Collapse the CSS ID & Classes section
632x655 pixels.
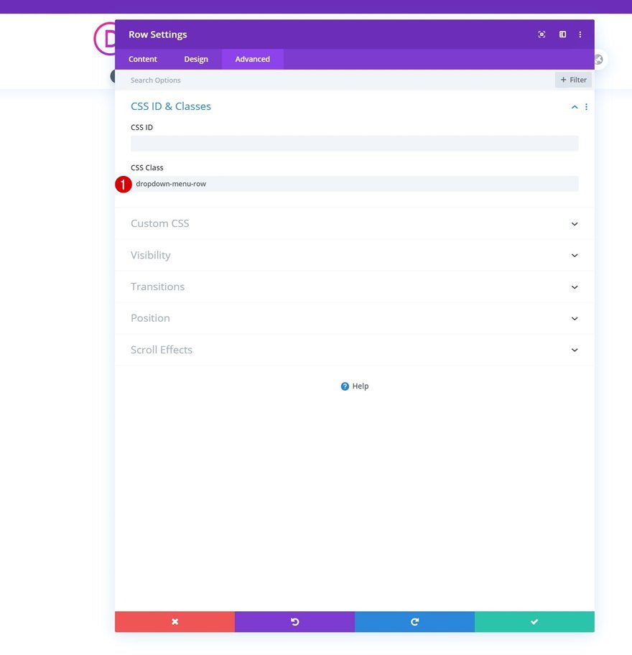(x=574, y=106)
